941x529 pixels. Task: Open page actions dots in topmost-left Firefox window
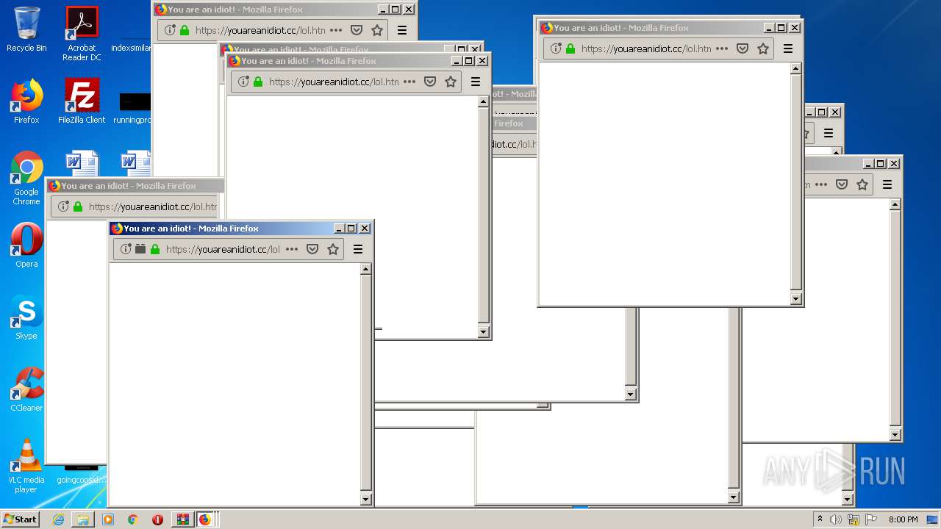(336, 30)
